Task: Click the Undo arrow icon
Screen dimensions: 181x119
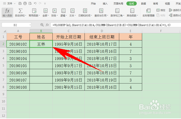Action: coord(35,3)
